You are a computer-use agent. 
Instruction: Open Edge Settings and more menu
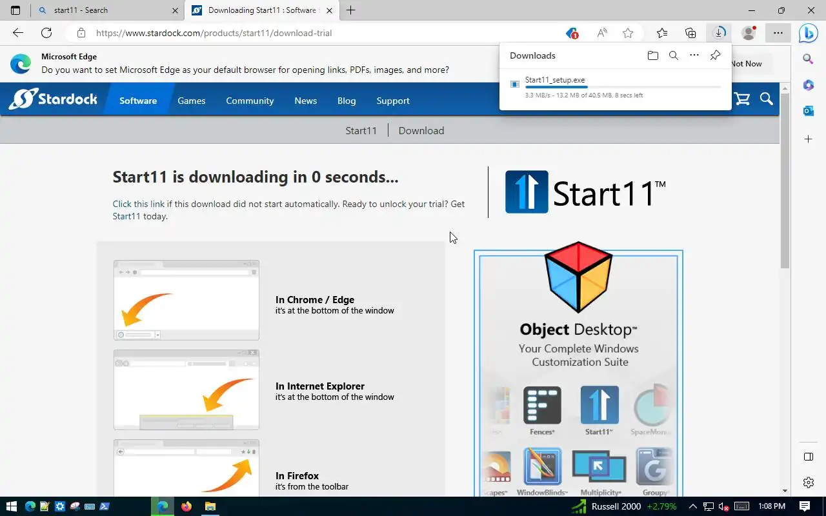tap(778, 33)
